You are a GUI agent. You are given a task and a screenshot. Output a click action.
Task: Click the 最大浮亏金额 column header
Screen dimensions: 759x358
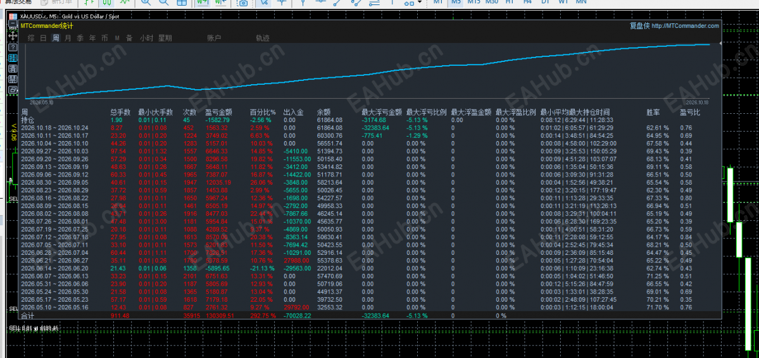tap(382, 112)
